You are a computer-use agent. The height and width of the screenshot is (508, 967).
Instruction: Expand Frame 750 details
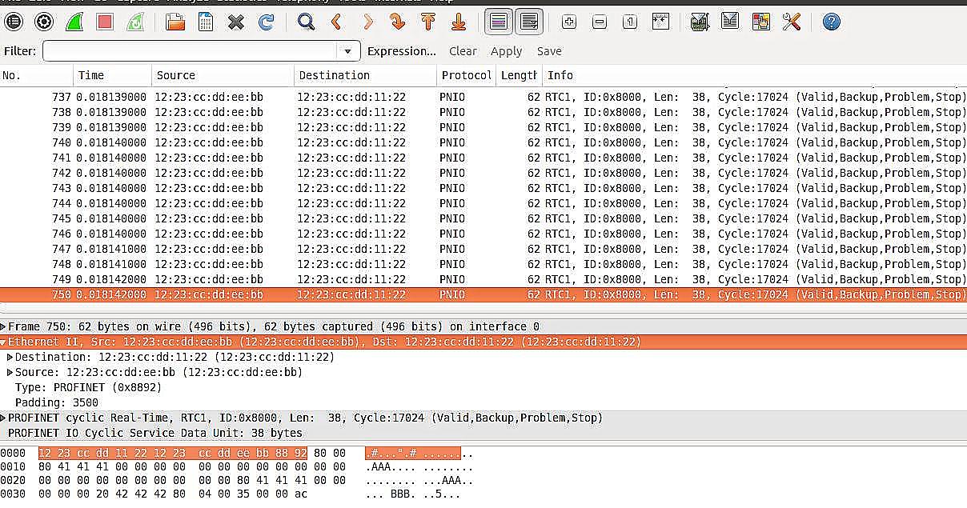(4, 326)
